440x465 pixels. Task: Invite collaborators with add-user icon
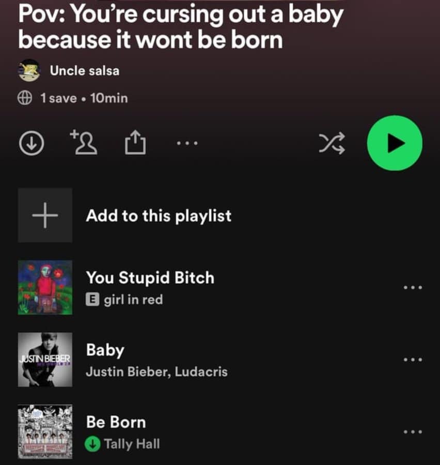(x=84, y=142)
